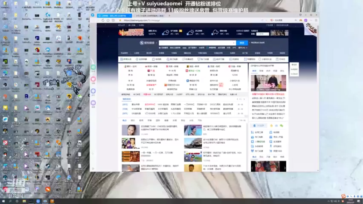
Task: Click the purple extension icon in the browser toolbar
Action: point(306,20)
